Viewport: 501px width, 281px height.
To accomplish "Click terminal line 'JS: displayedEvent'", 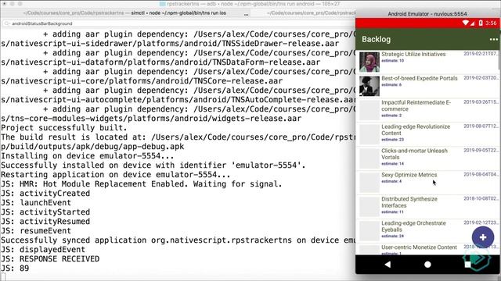I will click(x=43, y=250).
